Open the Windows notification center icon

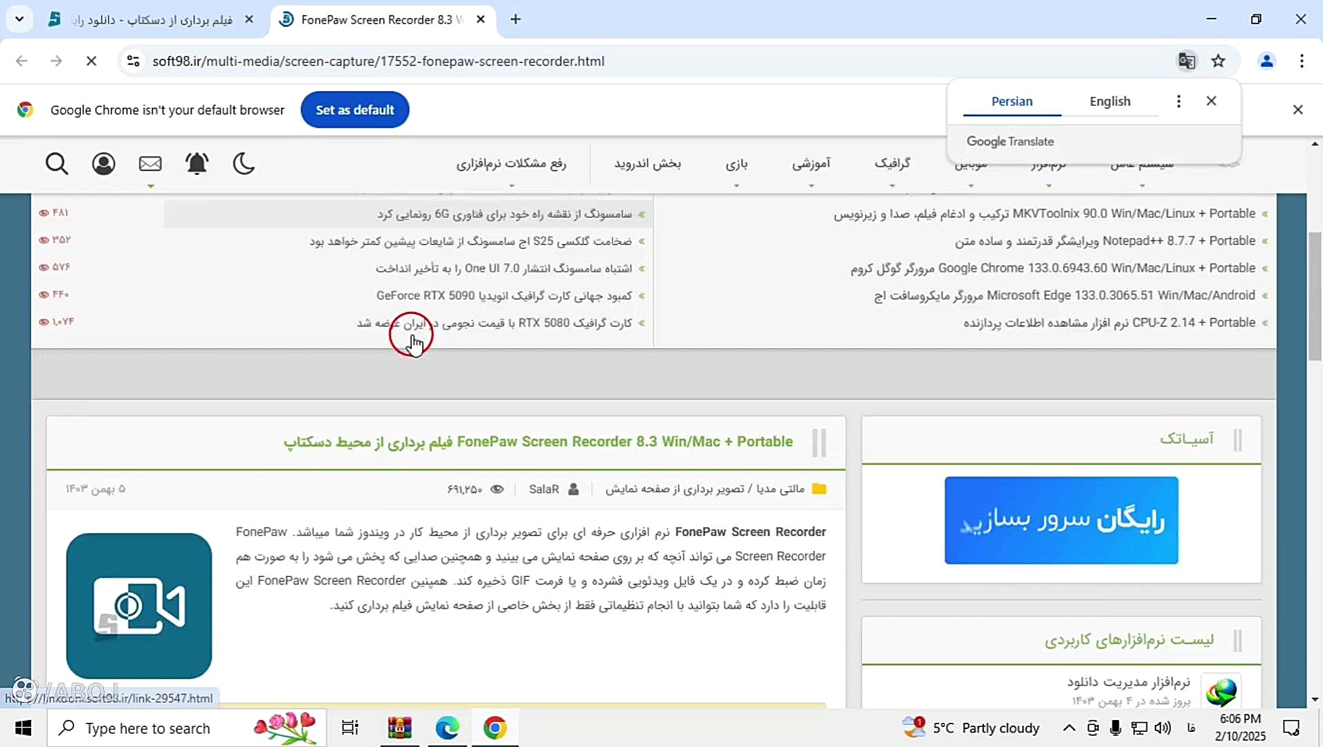click(1291, 728)
